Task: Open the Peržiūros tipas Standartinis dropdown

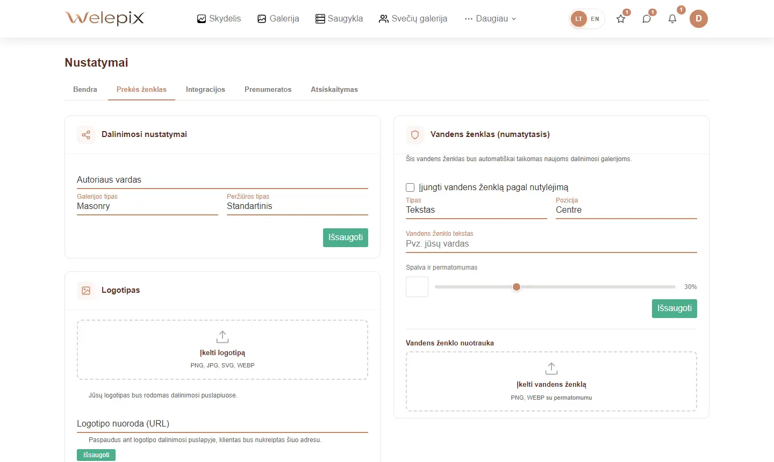Action: (297, 204)
